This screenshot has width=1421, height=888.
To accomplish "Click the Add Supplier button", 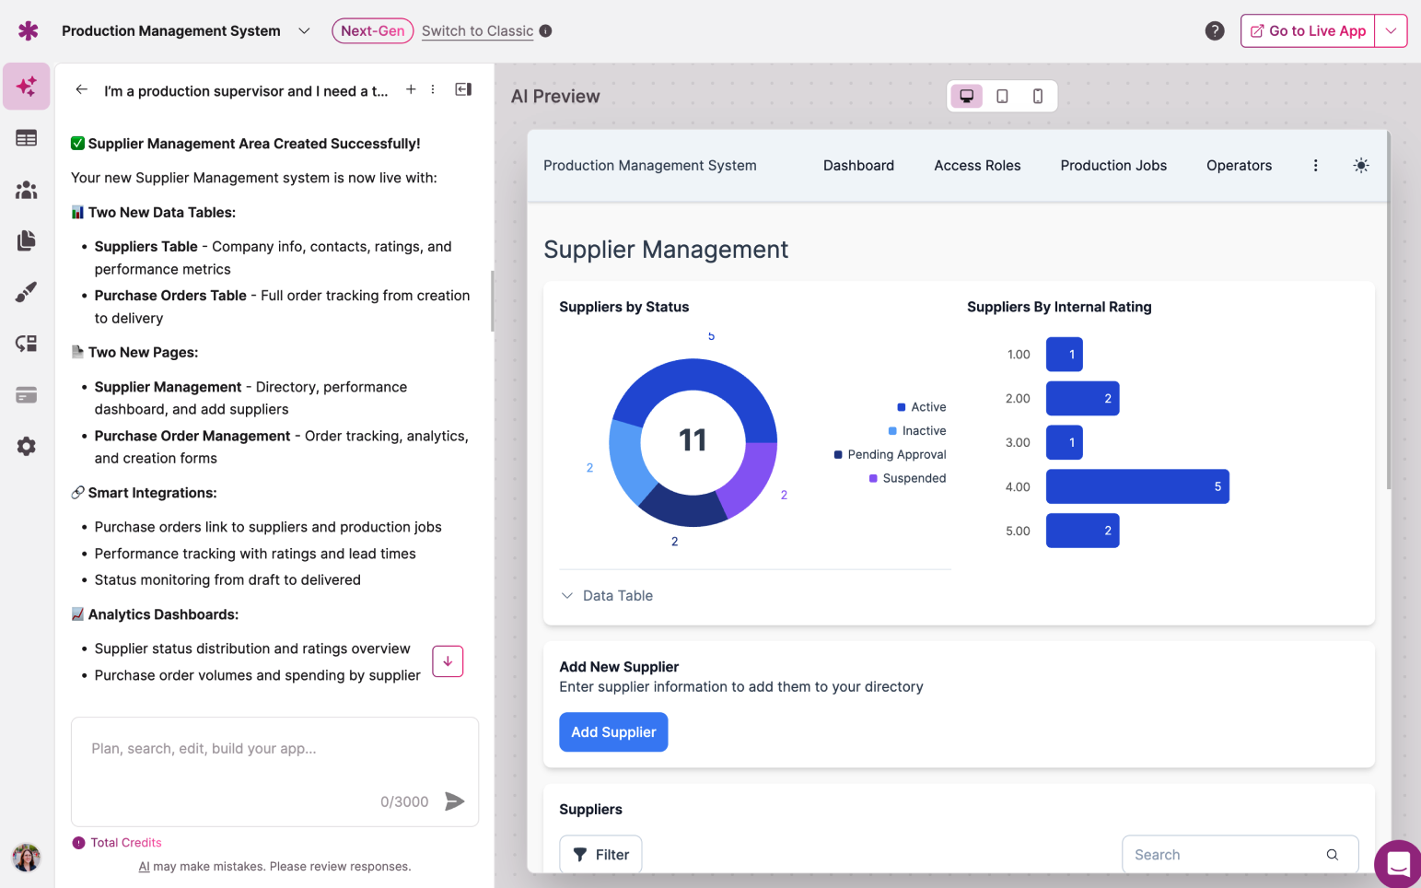I will [613, 731].
